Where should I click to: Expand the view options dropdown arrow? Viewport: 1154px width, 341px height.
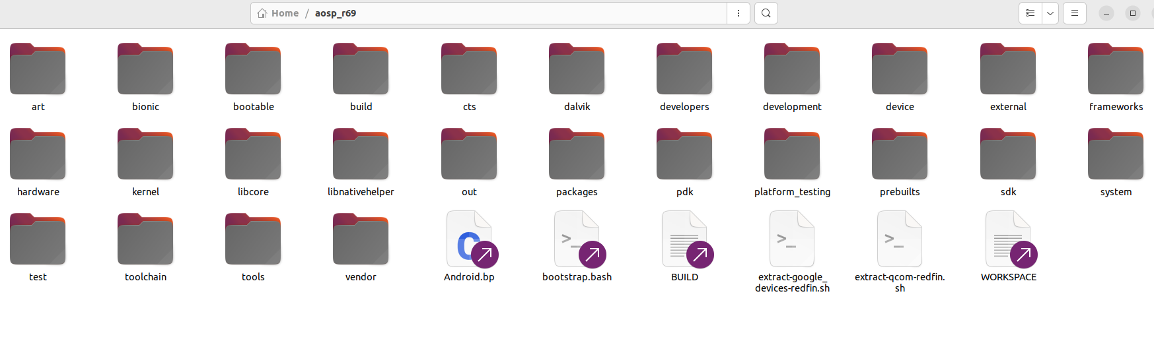pos(1050,13)
